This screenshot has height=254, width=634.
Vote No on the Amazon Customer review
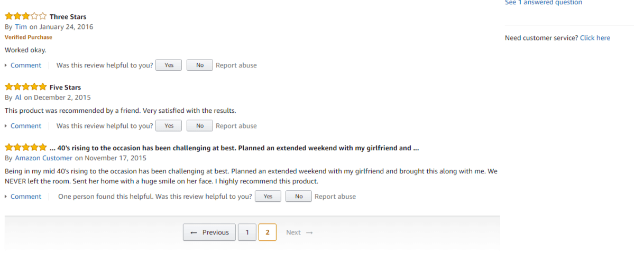pos(299,196)
